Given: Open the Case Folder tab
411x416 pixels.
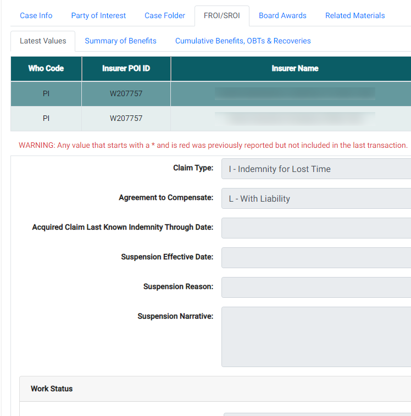Looking at the screenshot, I should click(165, 15).
